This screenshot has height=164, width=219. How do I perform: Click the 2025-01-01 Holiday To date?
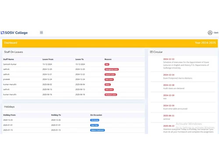tap(56, 125)
